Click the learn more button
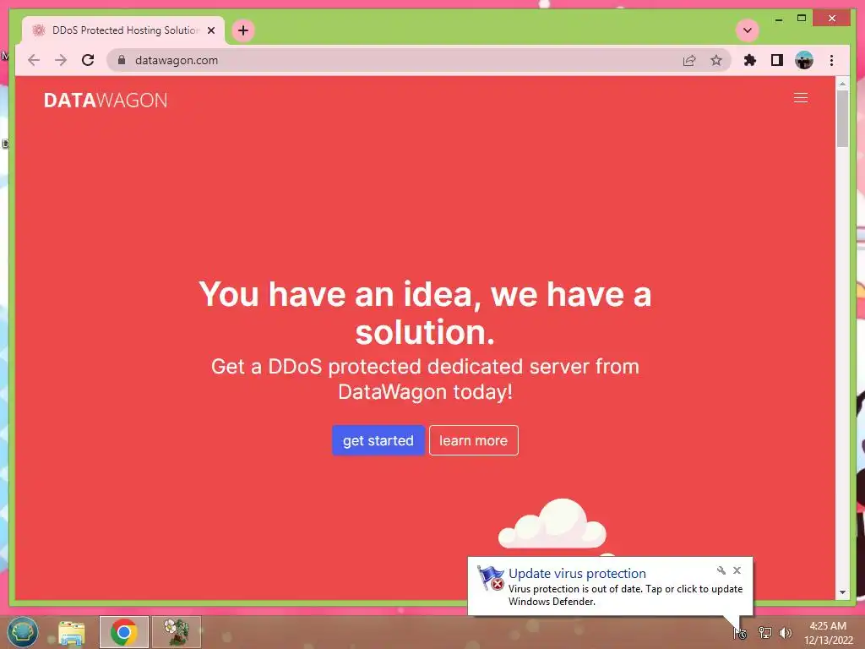 473,440
